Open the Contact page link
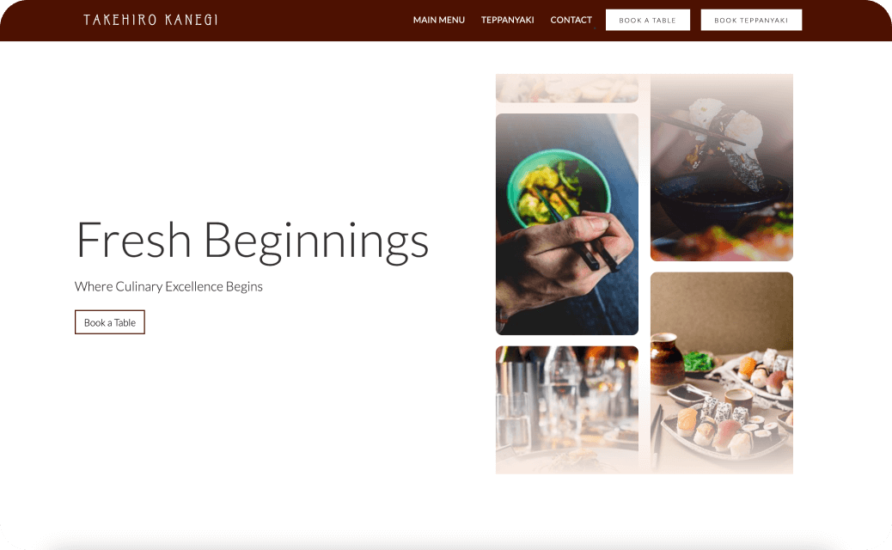This screenshot has height=550, width=892. [x=571, y=20]
